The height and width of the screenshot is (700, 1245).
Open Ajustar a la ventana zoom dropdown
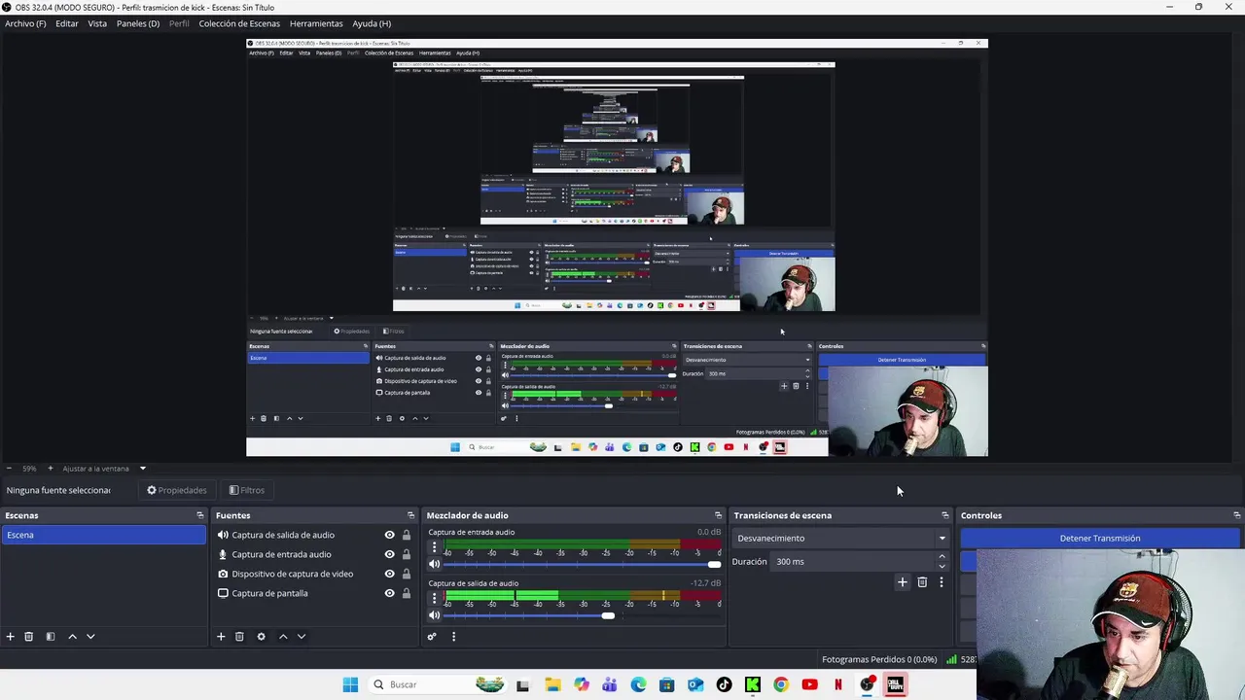pos(104,469)
